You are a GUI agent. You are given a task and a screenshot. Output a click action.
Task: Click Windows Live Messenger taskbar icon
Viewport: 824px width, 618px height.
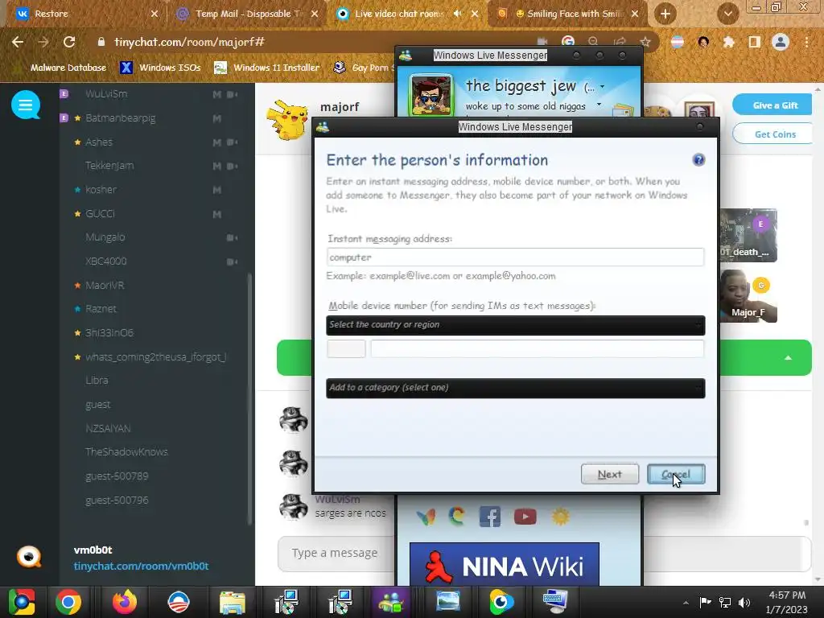pos(390,602)
